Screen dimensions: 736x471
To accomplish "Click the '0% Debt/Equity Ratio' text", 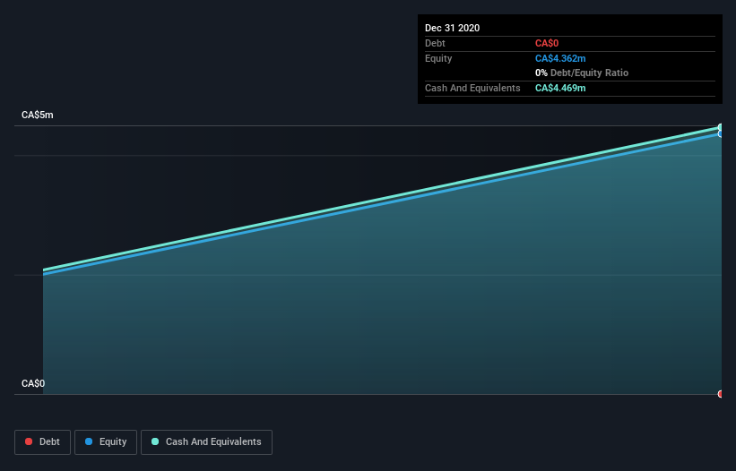I will coord(582,73).
